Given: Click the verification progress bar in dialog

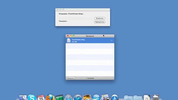Looking at the screenshot, I should [x=76, y=18].
